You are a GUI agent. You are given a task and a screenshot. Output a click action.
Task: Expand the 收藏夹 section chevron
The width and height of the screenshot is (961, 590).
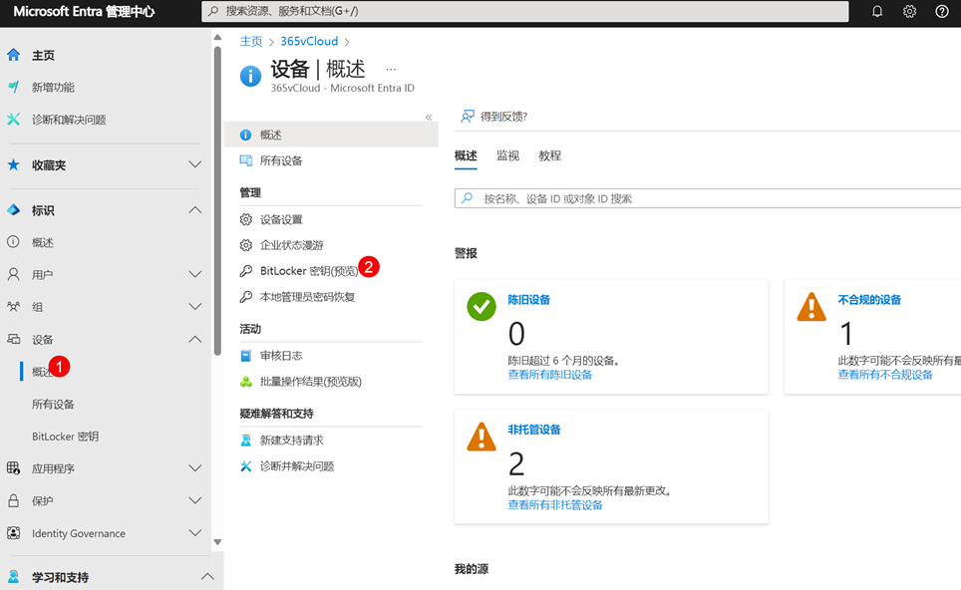(195, 164)
